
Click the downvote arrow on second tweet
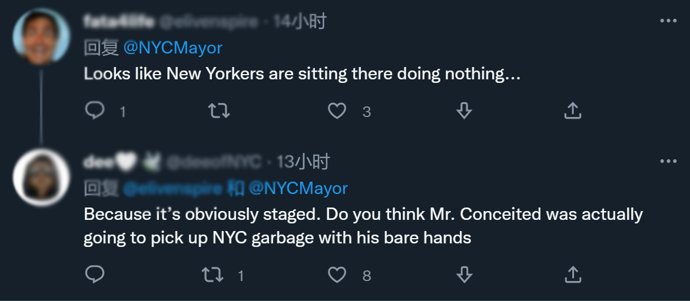click(465, 274)
